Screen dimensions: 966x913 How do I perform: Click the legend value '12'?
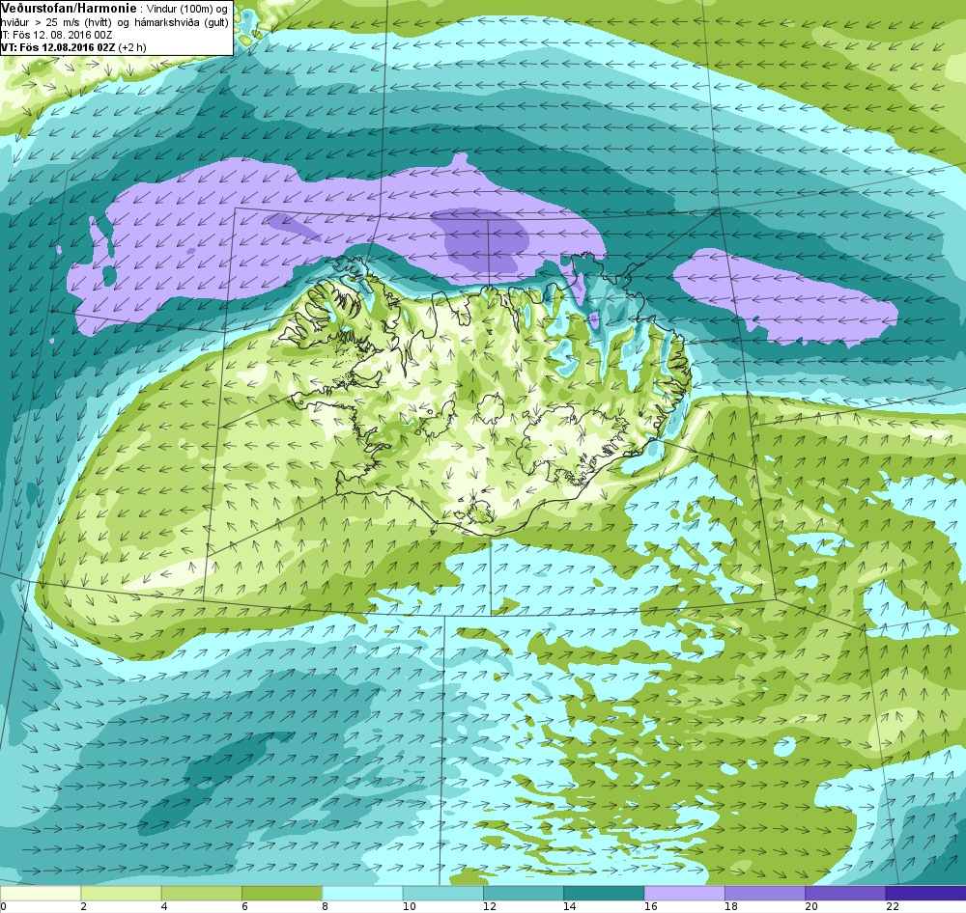point(489,906)
